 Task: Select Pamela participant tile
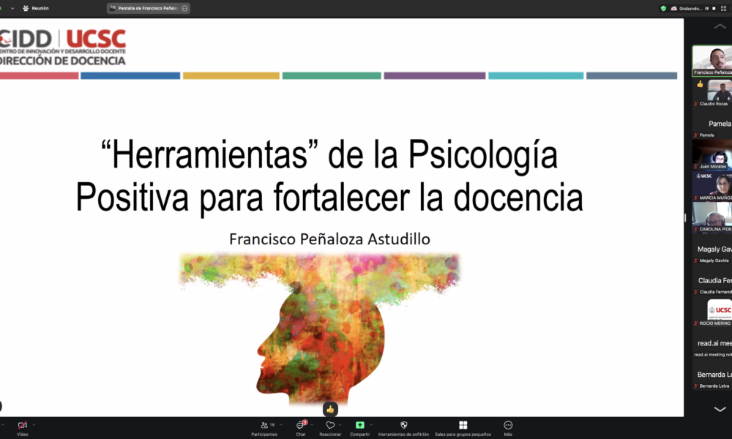(x=712, y=124)
